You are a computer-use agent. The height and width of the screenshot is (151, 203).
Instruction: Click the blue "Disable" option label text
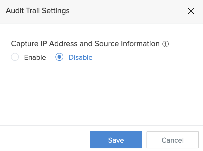[80, 57]
